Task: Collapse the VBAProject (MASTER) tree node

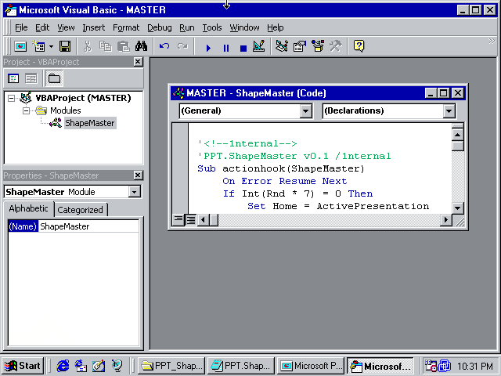Action: click(x=11, y=98)
